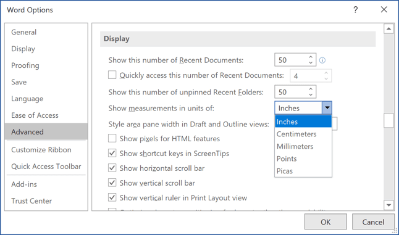Go to the Save category

46,82
